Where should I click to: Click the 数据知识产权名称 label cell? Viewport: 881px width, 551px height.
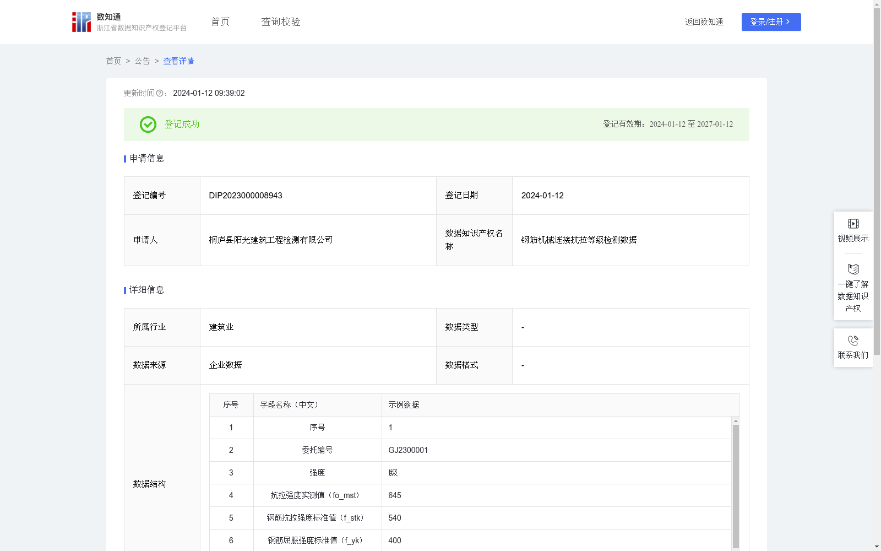click(x=474, y=240)
